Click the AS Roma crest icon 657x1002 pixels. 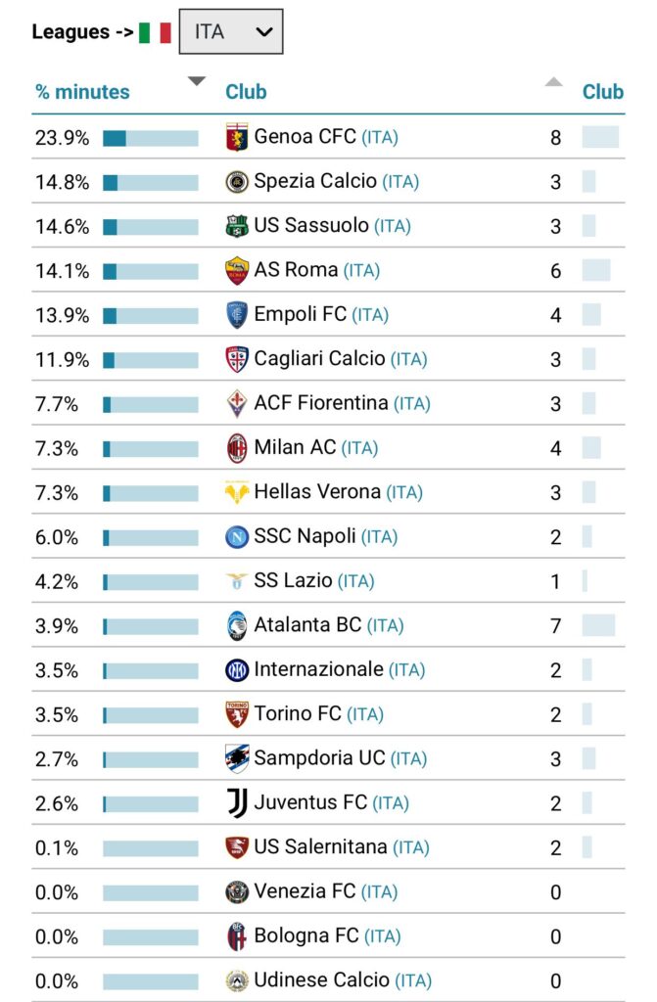click(237, 271)
